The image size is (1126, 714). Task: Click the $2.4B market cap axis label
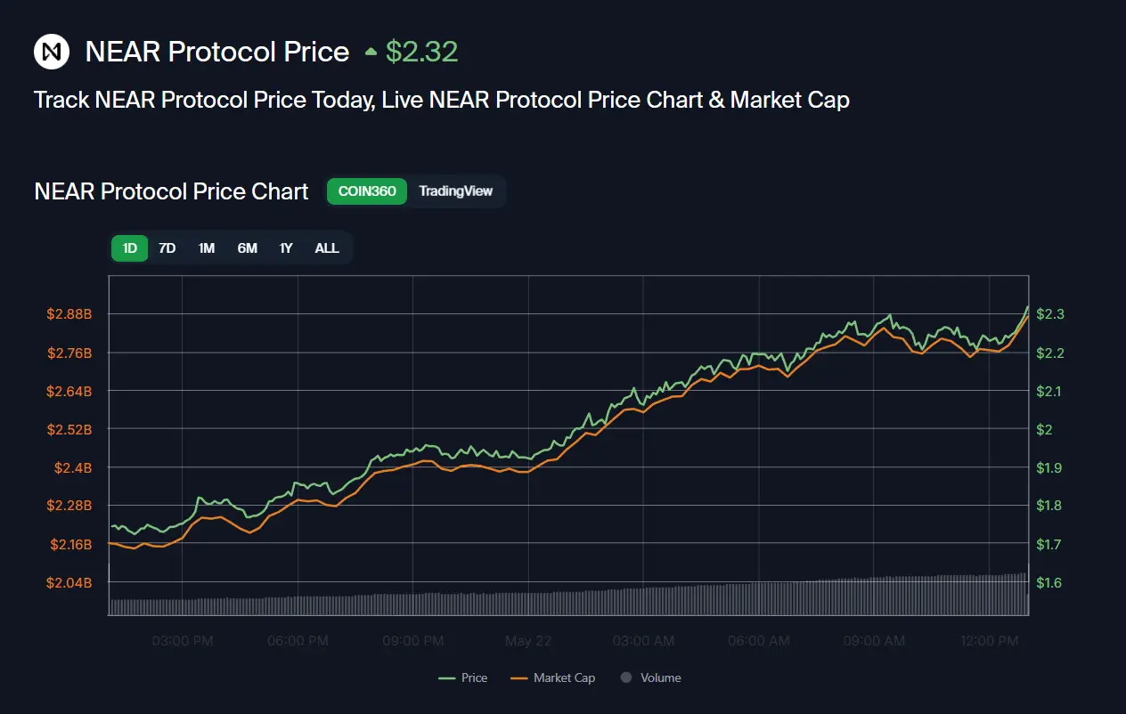coord(73,467)
